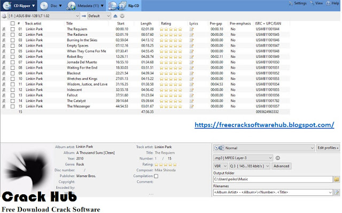Screen dimensions: 342x213
Task: Check track 05 When They Come For Me checkbox
Action: [13, 51]
